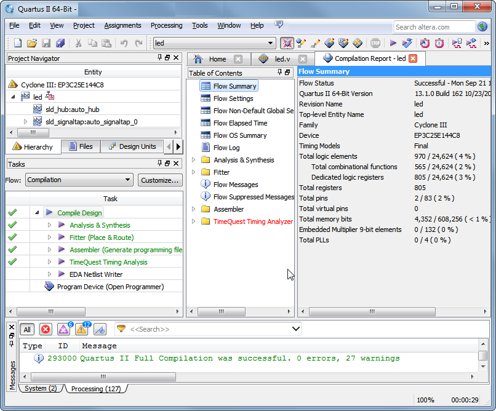
Task: Create a new file from the toolbar
Action: 18,43
